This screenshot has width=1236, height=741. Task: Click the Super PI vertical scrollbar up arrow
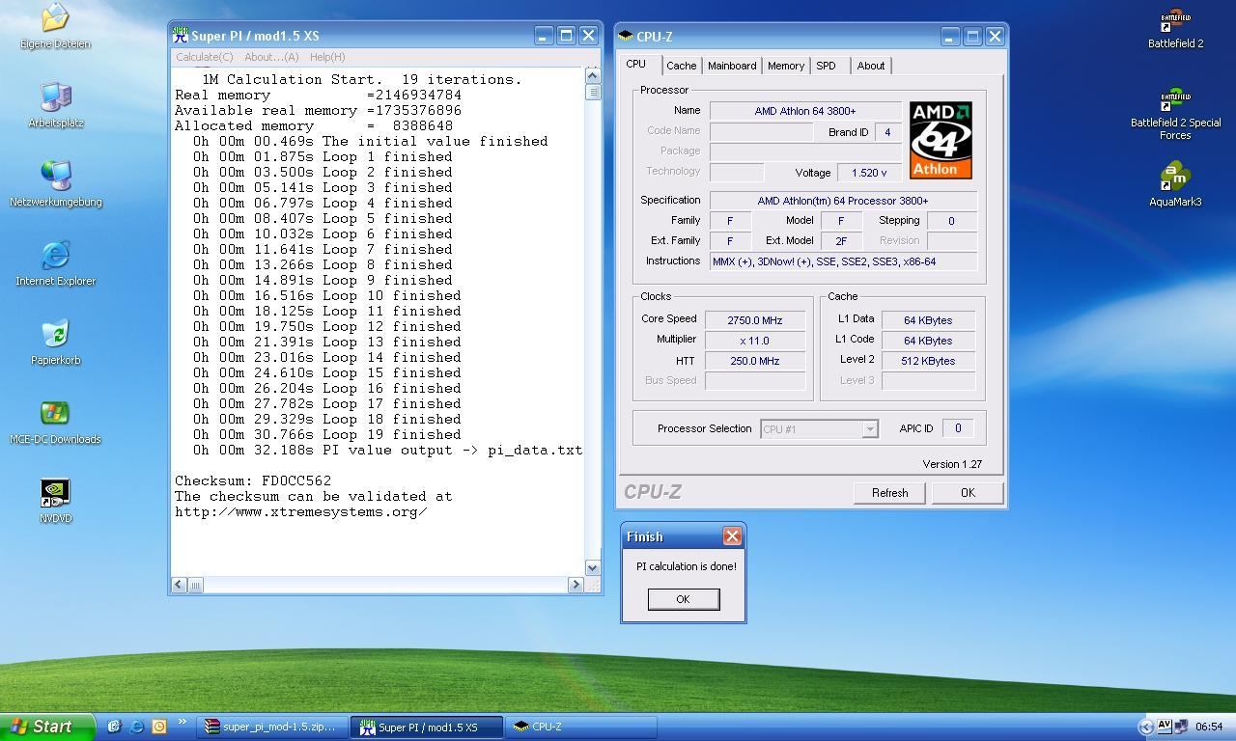click(593, 75)
